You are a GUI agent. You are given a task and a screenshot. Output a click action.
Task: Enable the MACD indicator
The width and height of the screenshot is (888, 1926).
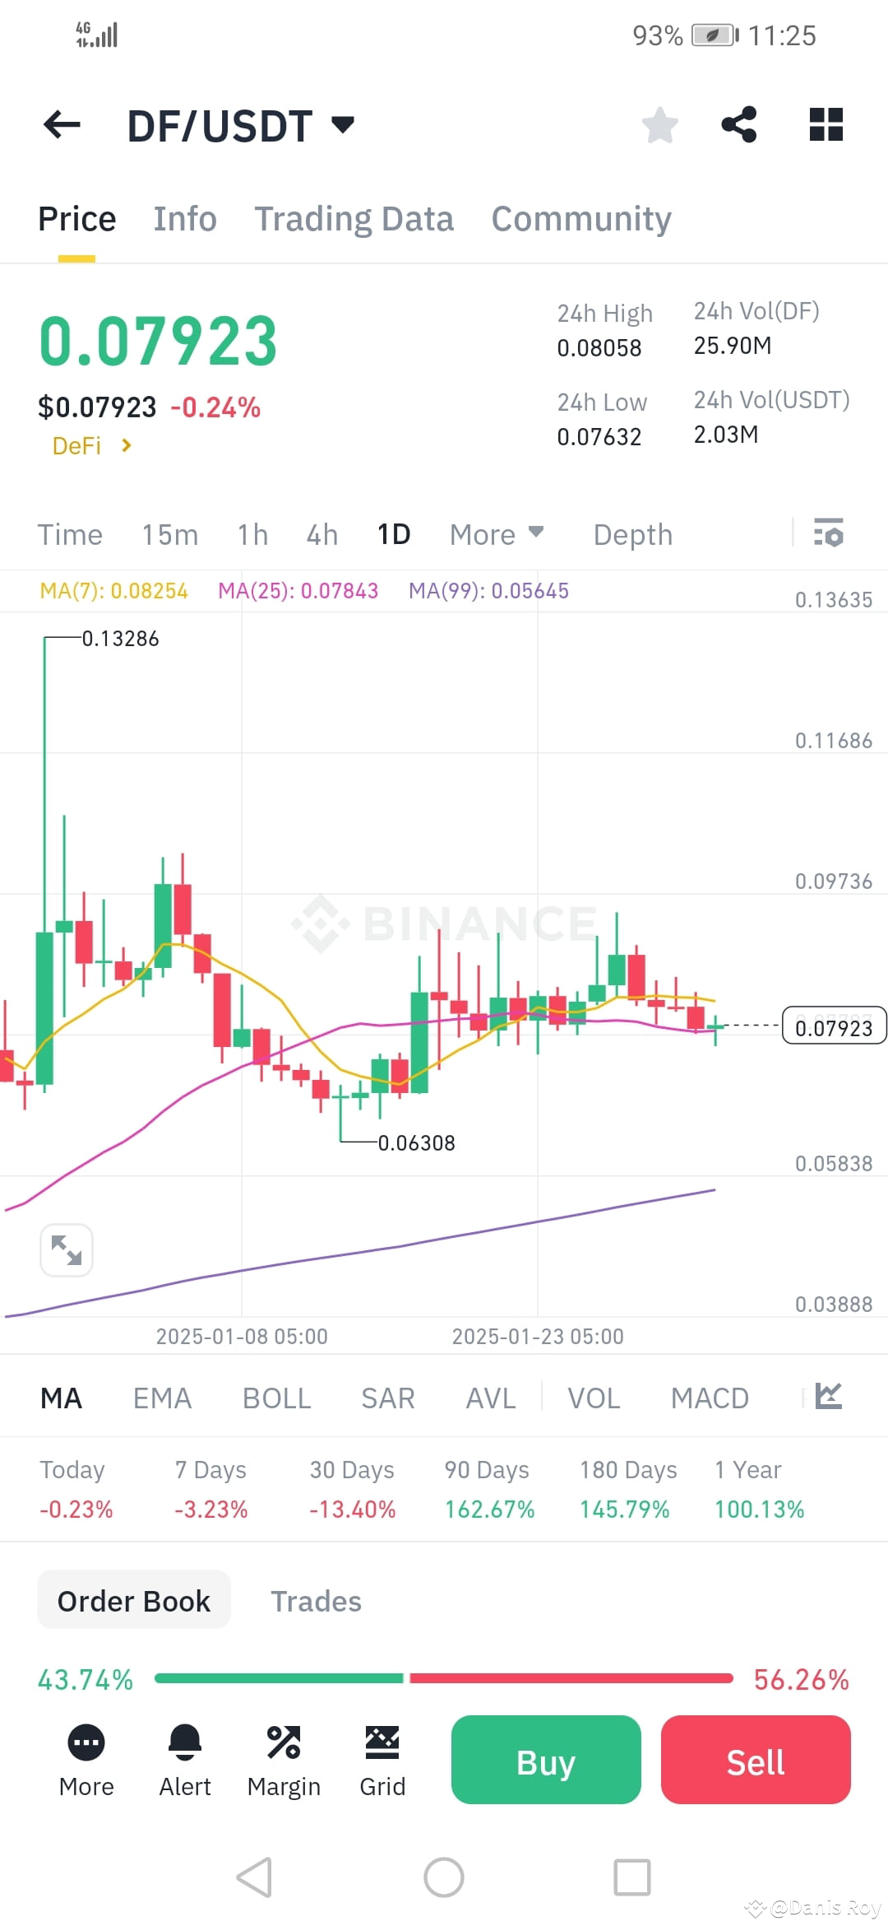(x=710, y=1397)
